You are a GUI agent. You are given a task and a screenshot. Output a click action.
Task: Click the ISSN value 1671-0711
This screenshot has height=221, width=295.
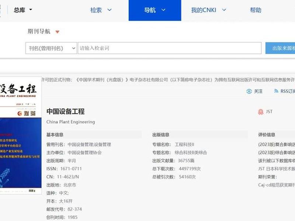click(x=71, y=169)
